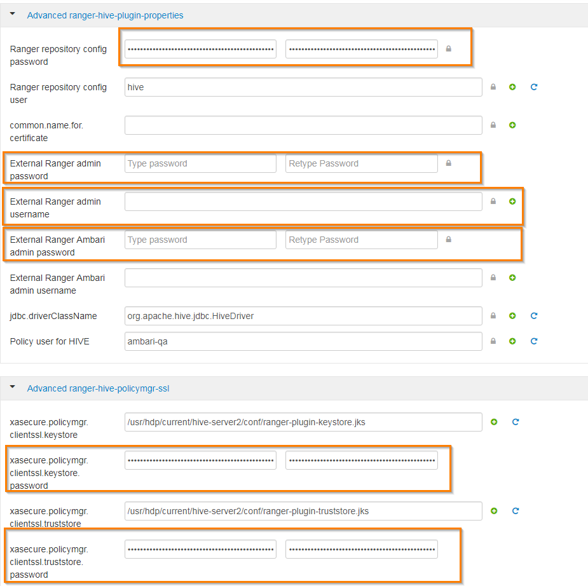The width and height of the screenshot is (588, 586).
Task: Focus External Ranger admin Type password field
Action: (200, 163)
